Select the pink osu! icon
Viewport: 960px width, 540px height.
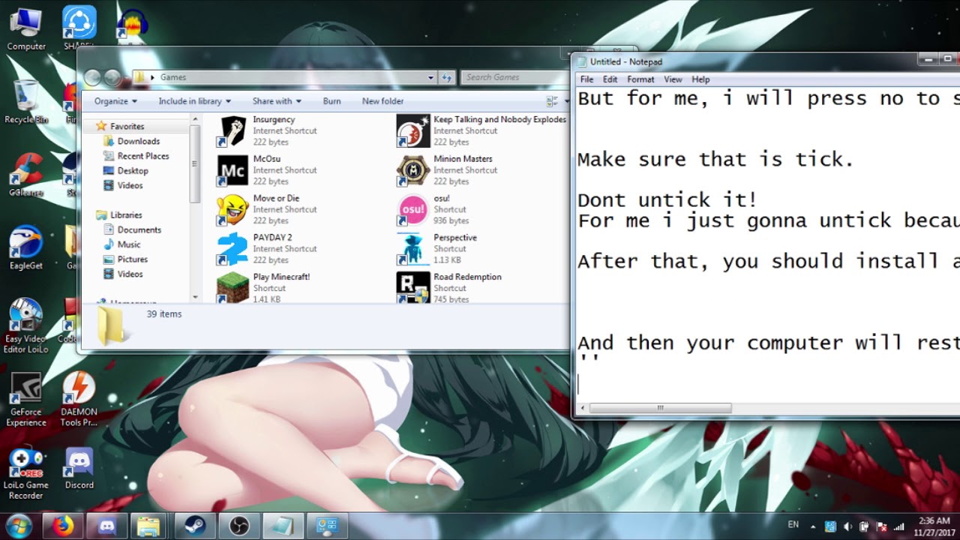point(413,210)
